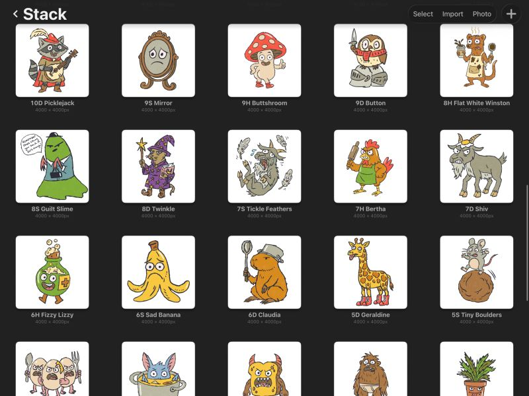Screen dimensions: 529x396
Task: Open the 7H Bertha chicken artwork
Action: point(370,166)
